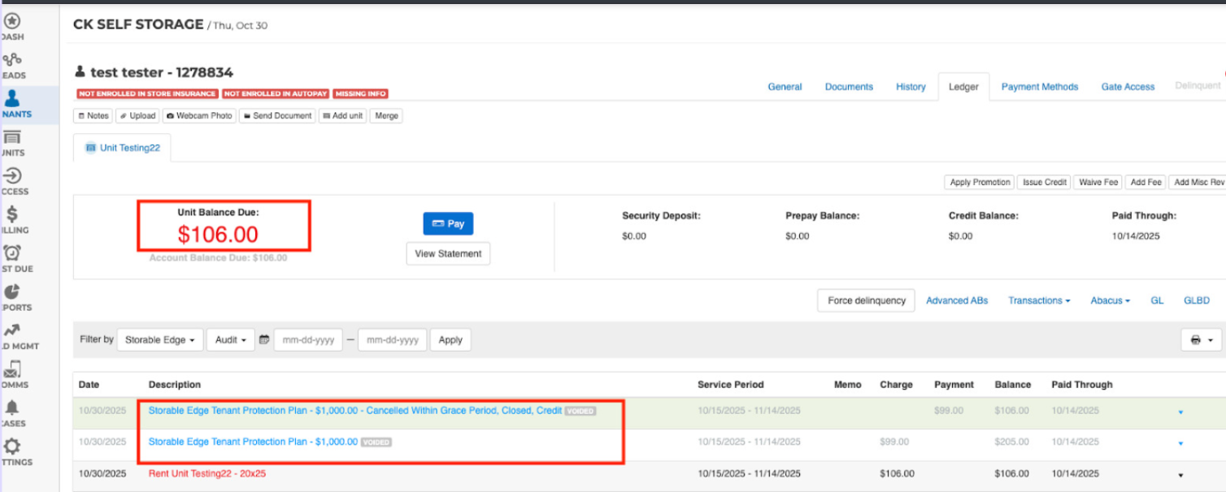Go to Billing via dollar icon
Image resolution: width=1226 pixels, height=492 pixels.
(12, 214)
